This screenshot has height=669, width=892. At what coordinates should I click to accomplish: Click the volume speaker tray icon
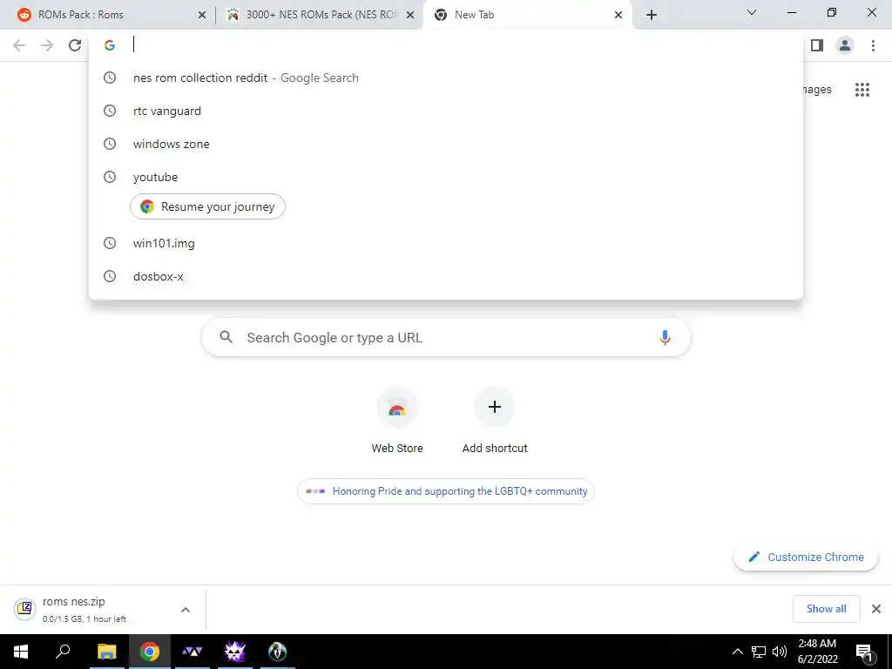point(780,652)
